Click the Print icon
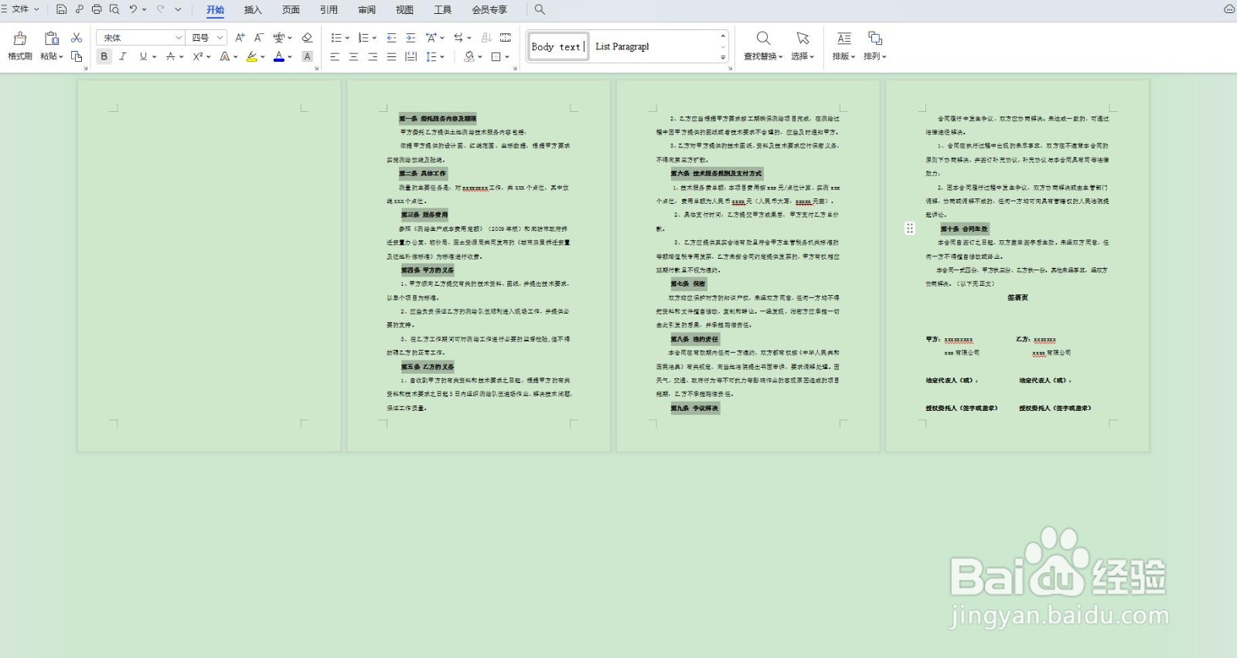 [x=97, y=9]
